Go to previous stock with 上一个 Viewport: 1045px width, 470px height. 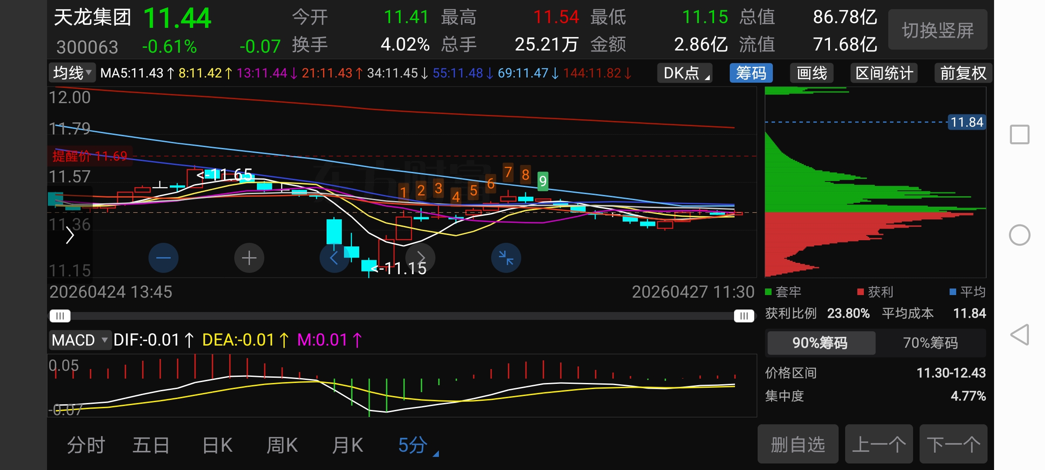[879, 444]
